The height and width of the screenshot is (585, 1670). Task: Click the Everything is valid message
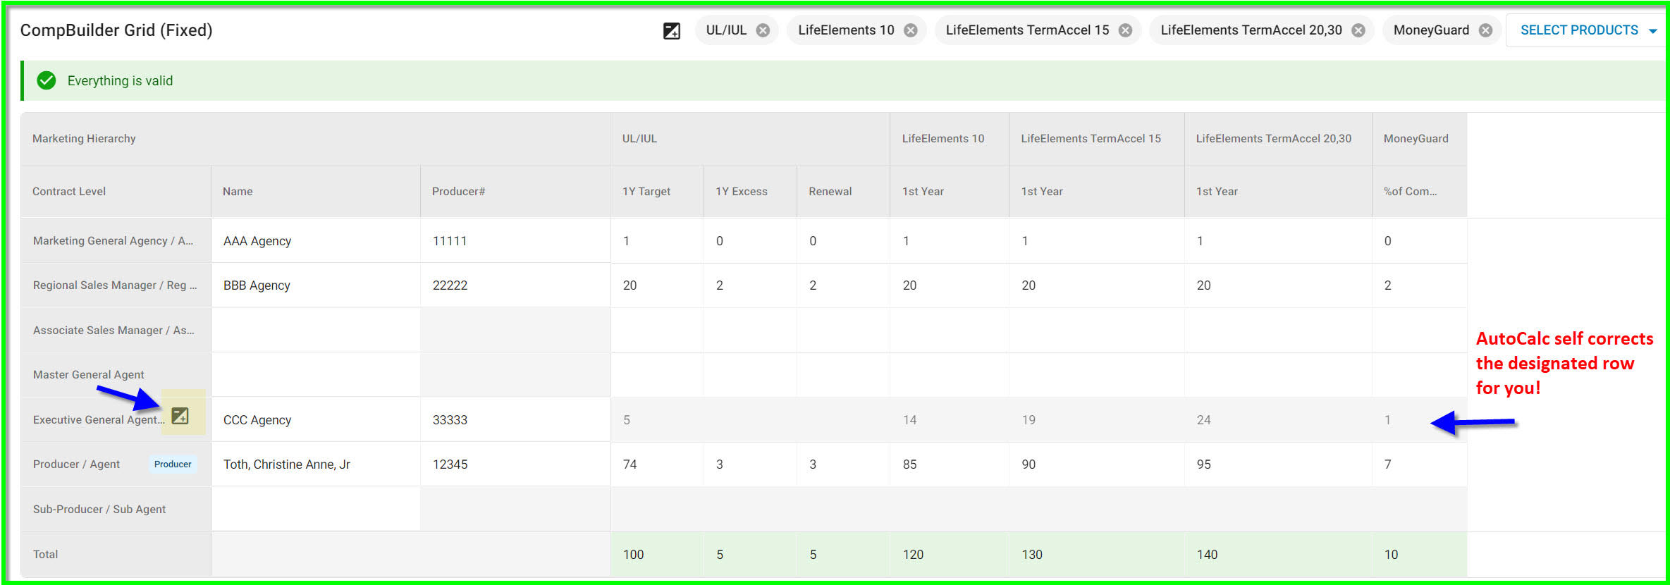(x=120, y=81)
